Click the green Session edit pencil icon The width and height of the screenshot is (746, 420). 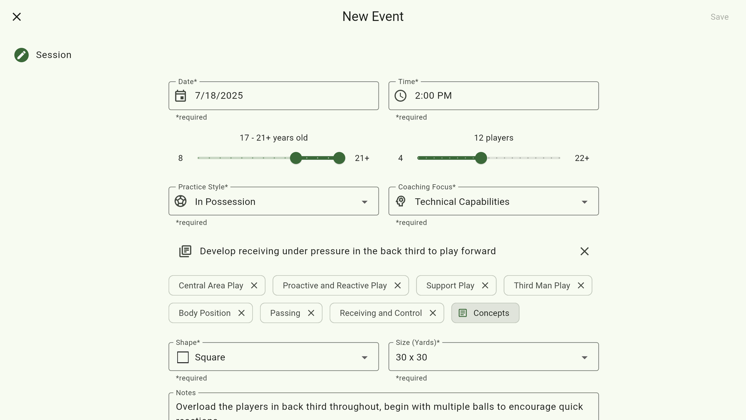(x=21, y=55)
